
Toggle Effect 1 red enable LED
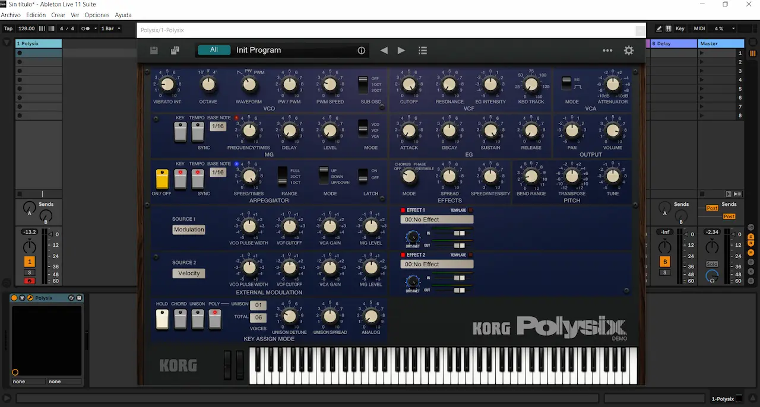click(x=403, y=210)
